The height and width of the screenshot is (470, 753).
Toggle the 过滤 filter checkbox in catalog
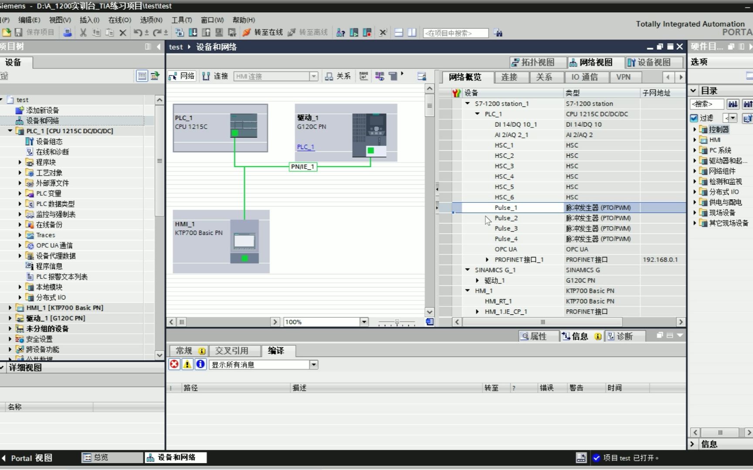694,118
